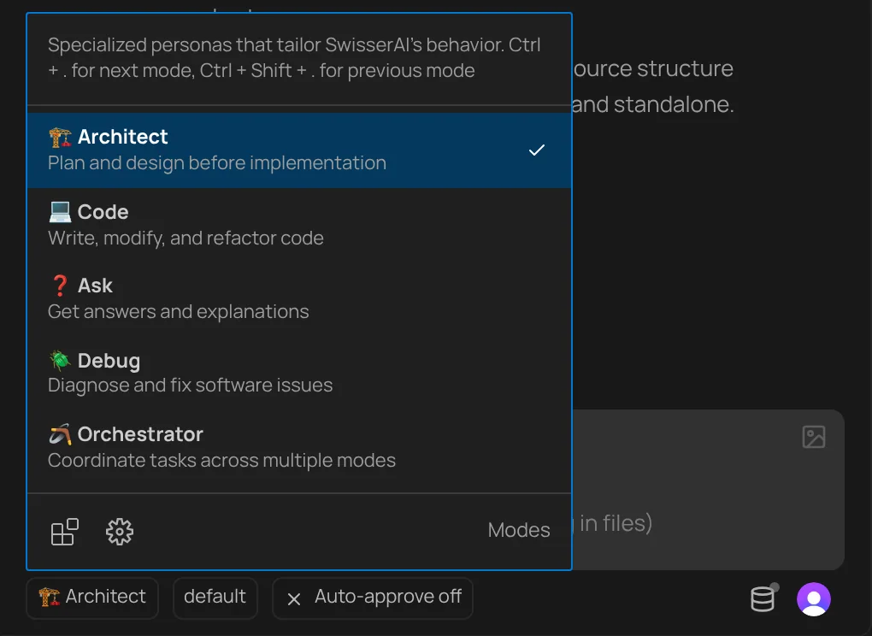This screenshot has height=636, width=872.
Task: Choose the Ask mode
Action: pyautogui.click(x=299, y=298)
